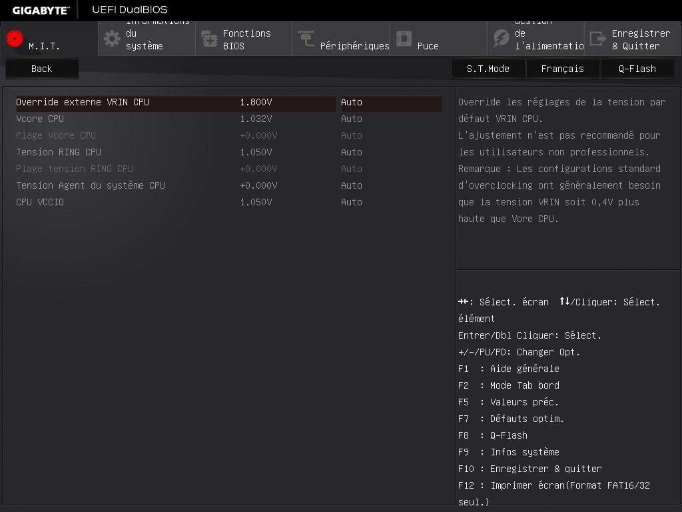The height and width of the screenshot is (512, 682).
Task: Open Auto setting for Tension RING CPU
Action: pyautogui.click(x=352, y=153)
